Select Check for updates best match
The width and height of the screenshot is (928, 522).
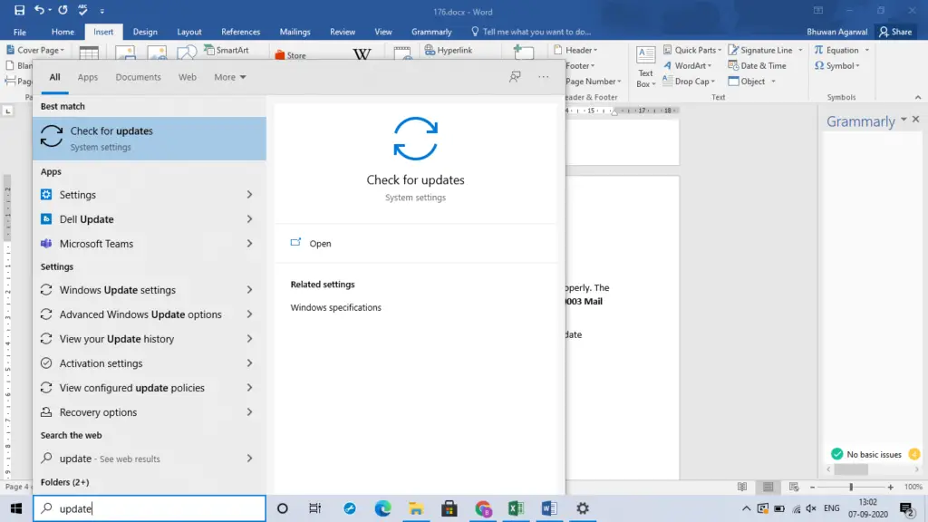click(x=150, y=139)
